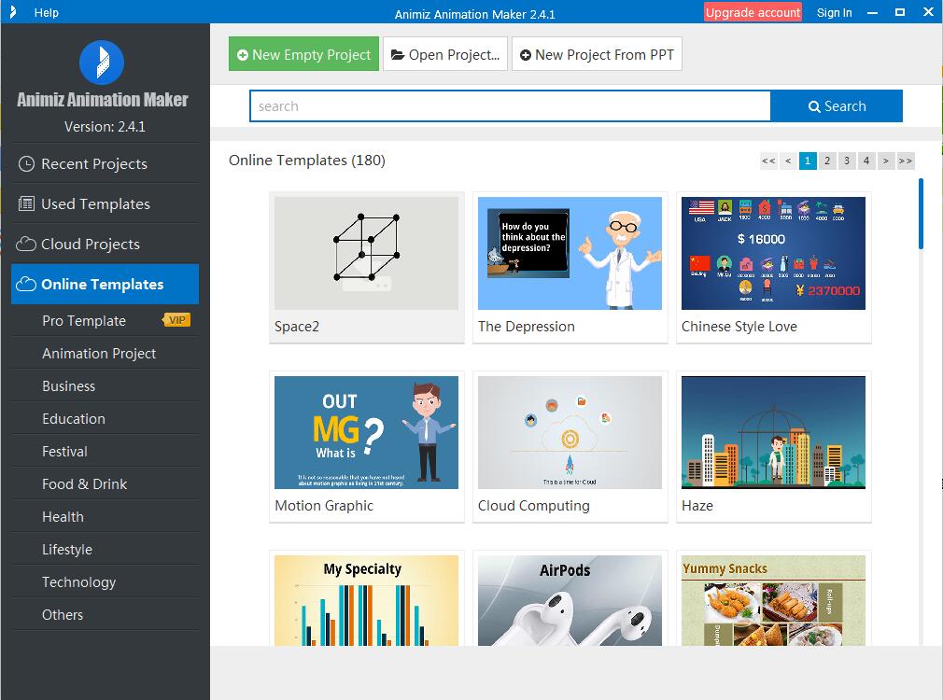Click the app icon in title bar
The width and height of the screenshot is (943, 700).
[x=13, y=12]
